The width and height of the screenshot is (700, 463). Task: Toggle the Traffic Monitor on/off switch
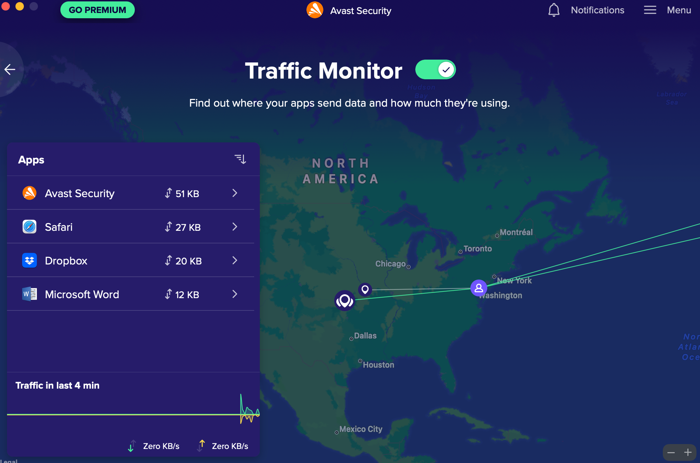point(436,69)
